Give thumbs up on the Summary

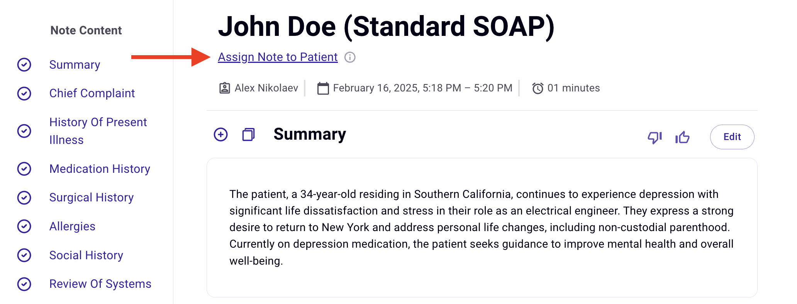tap(682, 137)
